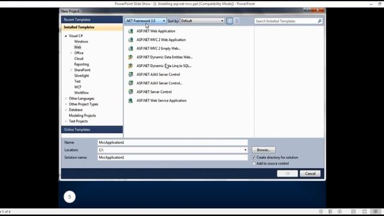
Task: Open PowerPoint pen tools icon in status bar
Action: pos(331,211)
